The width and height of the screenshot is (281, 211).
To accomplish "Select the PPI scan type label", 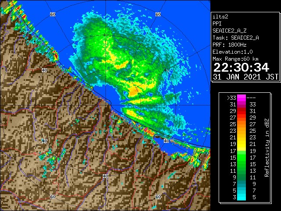I will click(217, 24).
